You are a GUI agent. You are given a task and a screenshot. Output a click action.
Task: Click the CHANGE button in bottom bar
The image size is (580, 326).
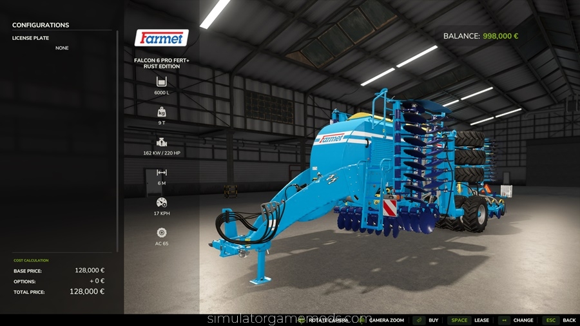(x=523, y=320)
